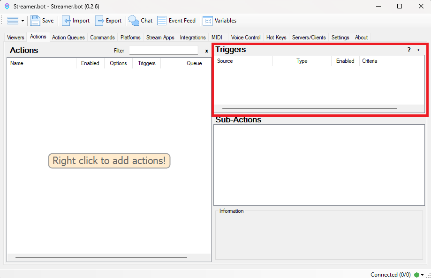Open the Variables icon
Screen dimensions: 431x278
(207, 21)
